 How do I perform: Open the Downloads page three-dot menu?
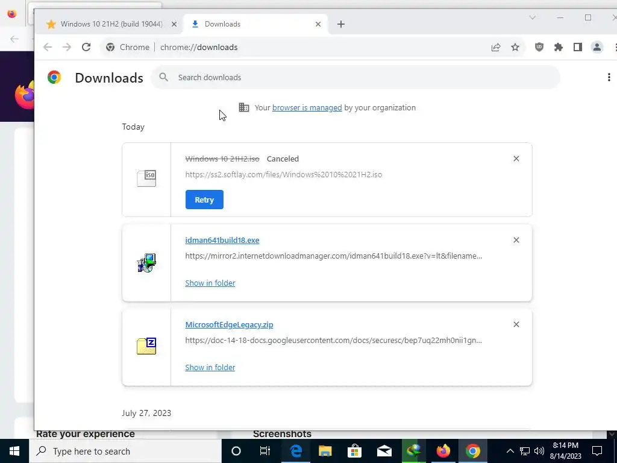click(x=609, y=77)
